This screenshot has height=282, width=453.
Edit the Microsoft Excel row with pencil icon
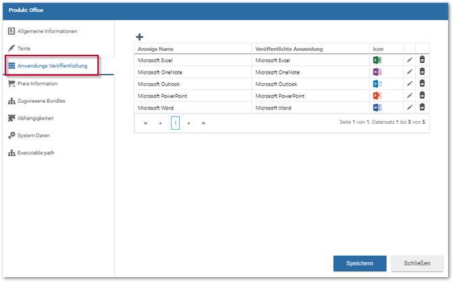coord(410,60)
